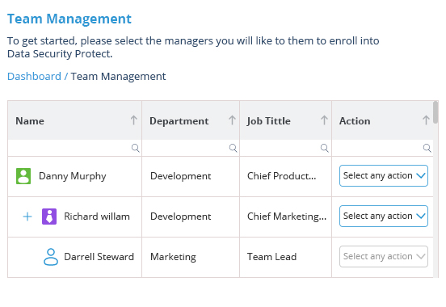Open the action dropdown for Darrell Steward
446x307 pixels.
click(384, 257)
